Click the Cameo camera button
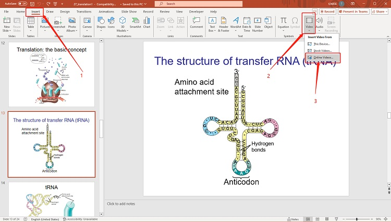 [x=87, y=24]
